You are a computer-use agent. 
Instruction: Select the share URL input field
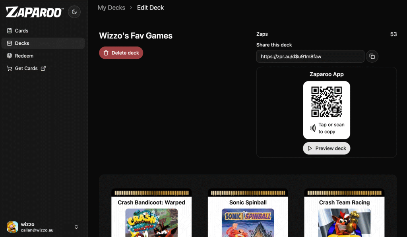(310, 56)
